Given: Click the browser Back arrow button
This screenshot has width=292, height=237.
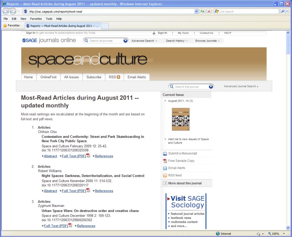Looking at the screenshot, I should click(x=6, y=12).
